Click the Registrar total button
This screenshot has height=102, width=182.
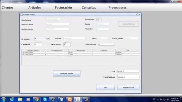pos(128,88)
